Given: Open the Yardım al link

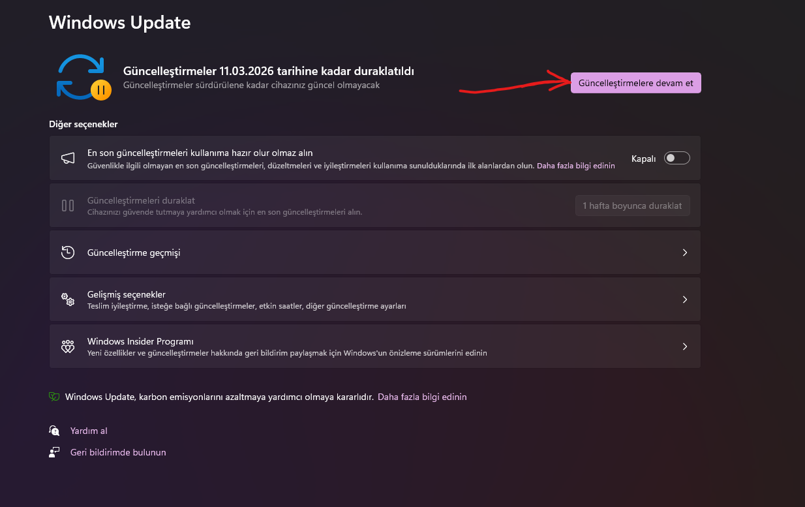Looking at the screenshot, I should click(x=89, y=431).
